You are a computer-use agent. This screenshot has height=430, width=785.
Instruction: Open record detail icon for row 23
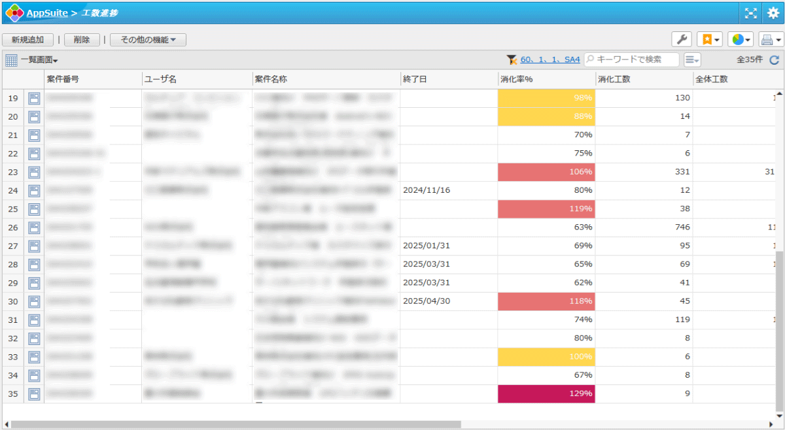coord(34,172)
